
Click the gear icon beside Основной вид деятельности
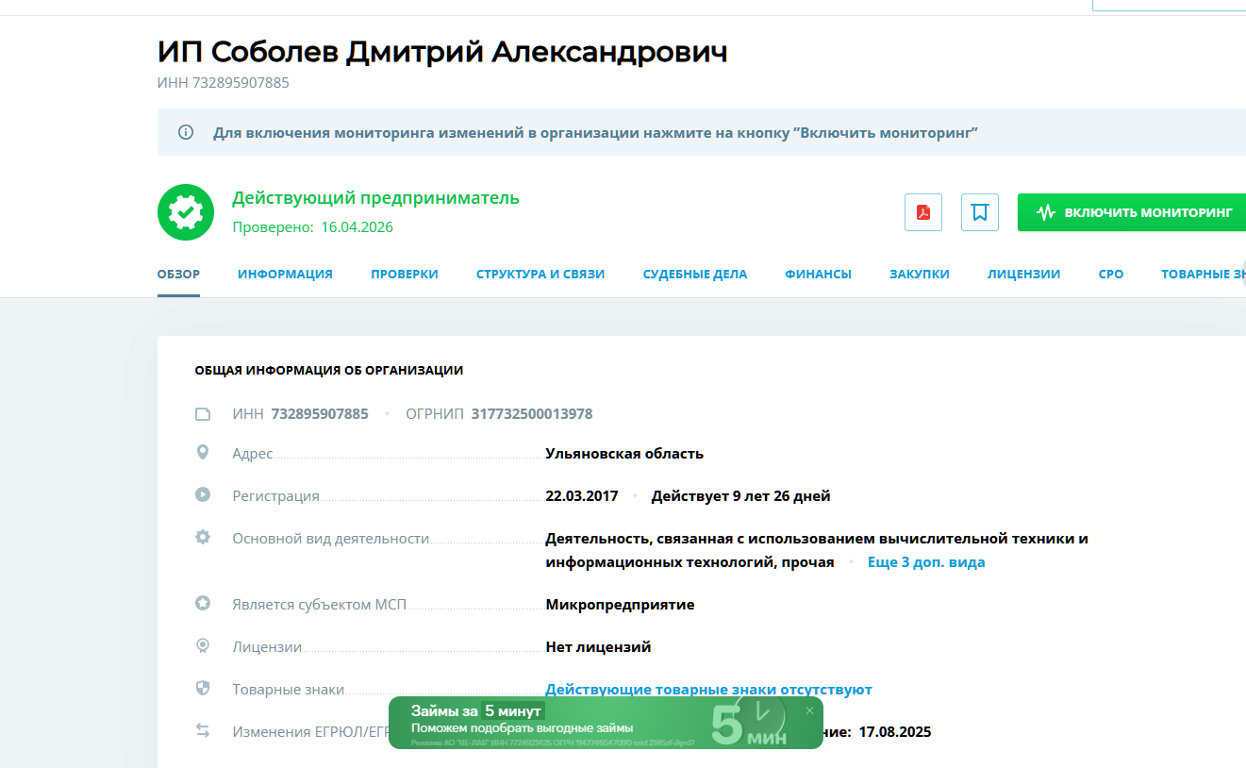click(202, 537)
